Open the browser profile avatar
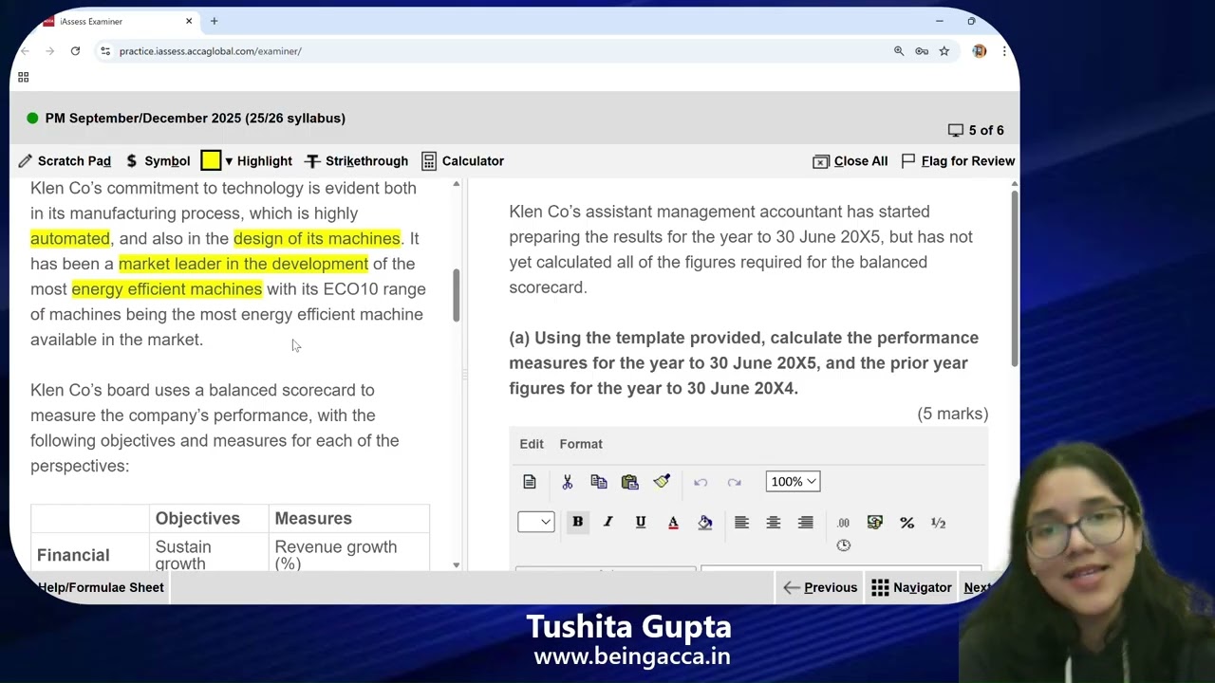 (980, 51)
